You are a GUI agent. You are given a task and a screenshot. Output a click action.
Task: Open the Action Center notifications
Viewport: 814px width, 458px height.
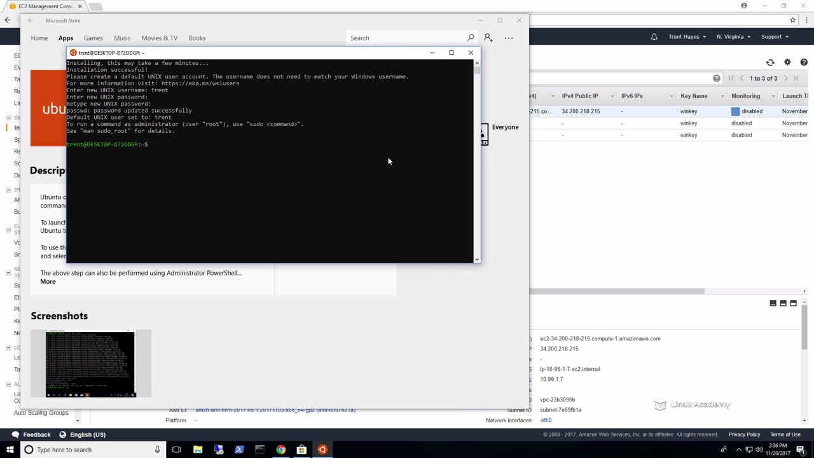coord(801,450)
